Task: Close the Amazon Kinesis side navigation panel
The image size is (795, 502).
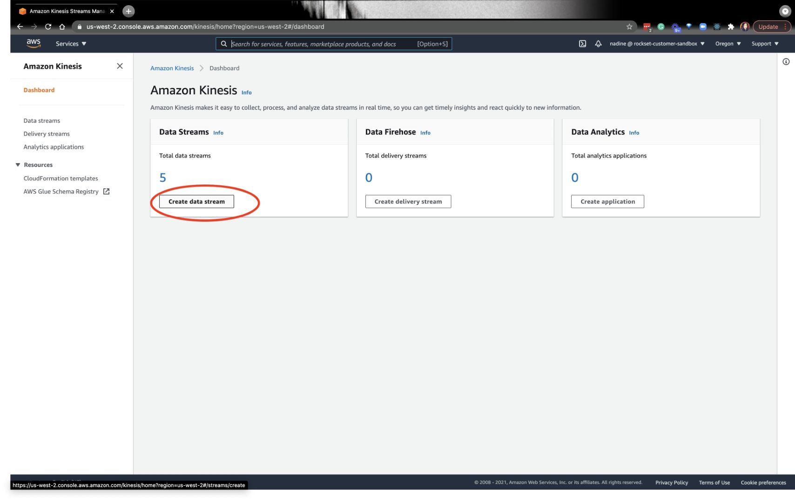Action: 120,66
